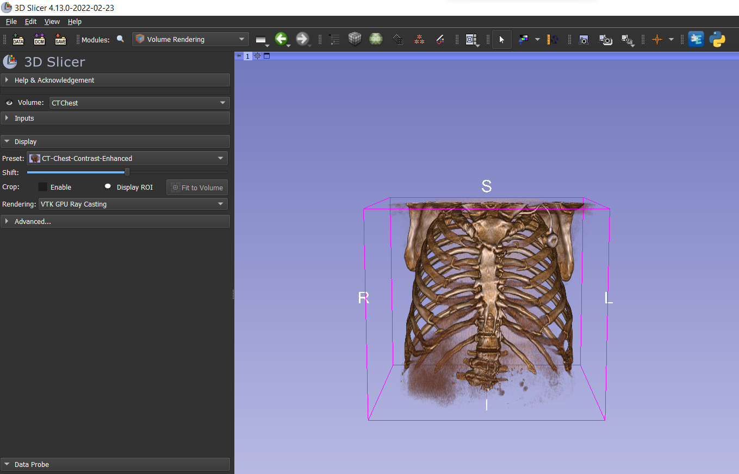Open the ruler markups tool icon

552,39
